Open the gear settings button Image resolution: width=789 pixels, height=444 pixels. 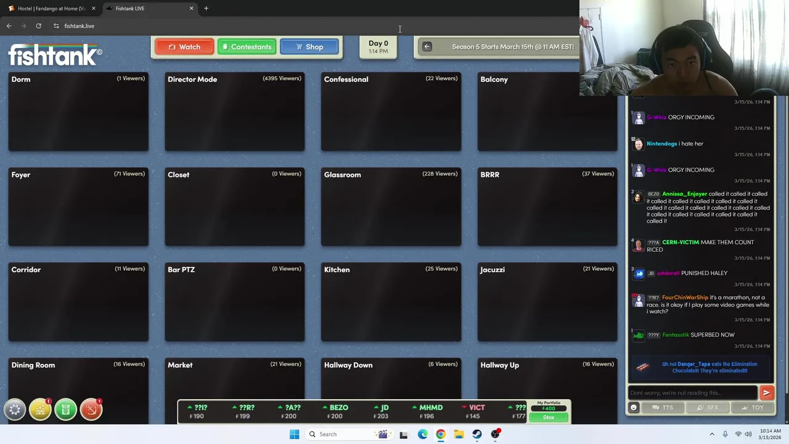[15, 409]
